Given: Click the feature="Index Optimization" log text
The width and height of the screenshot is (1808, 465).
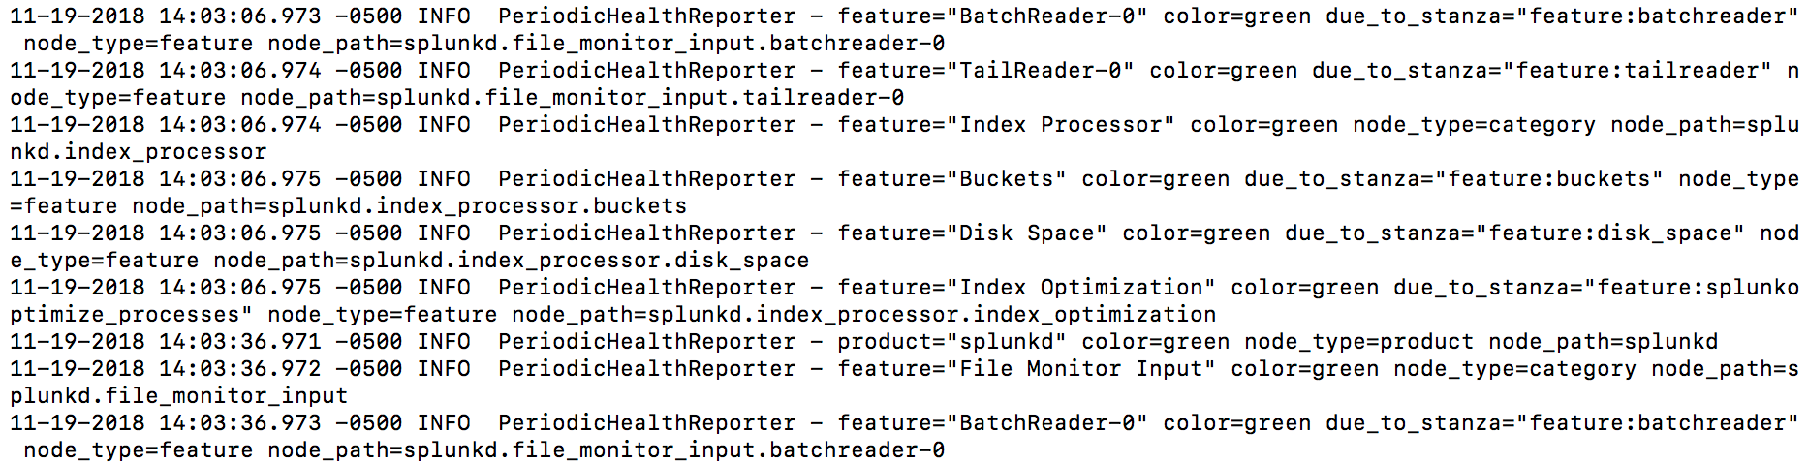Looking at the screenshot, I should click(1027, 288).
